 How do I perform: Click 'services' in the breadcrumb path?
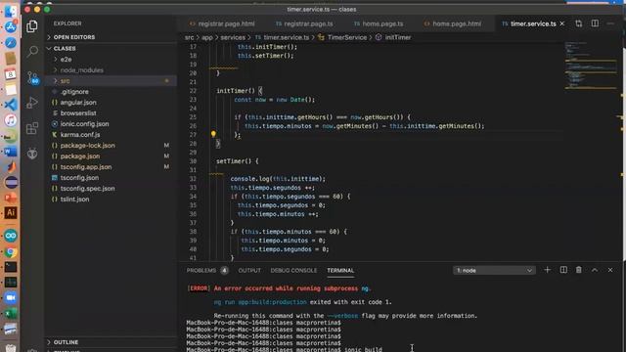pyautogui.click(x=233, y=37)
